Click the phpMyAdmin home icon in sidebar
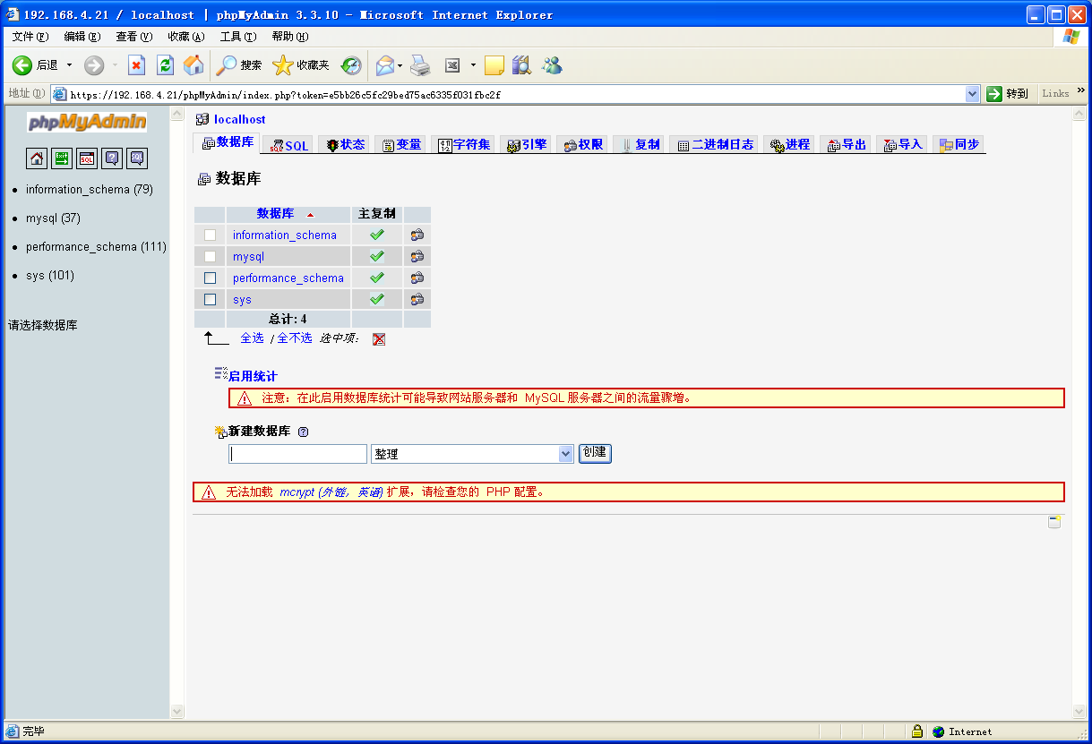The height and width of the screenshot is (744, 1092). [37, 158]
